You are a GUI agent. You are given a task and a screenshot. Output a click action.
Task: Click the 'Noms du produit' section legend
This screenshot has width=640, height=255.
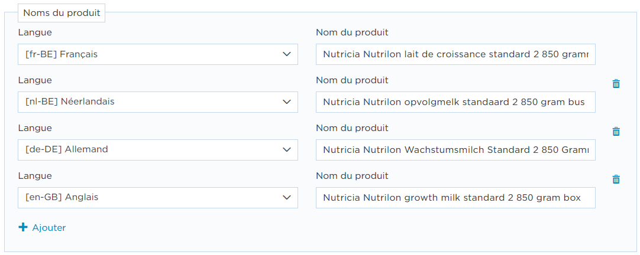pyautogui.click(x=62, y=12)
